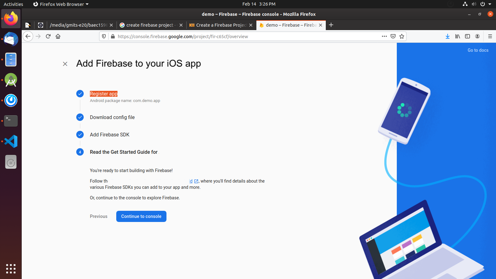The image size is (496, 279).
Task: Click the Add Firebase SDK step checkmark
Action: pyautogui.click(x=80, y=135)
